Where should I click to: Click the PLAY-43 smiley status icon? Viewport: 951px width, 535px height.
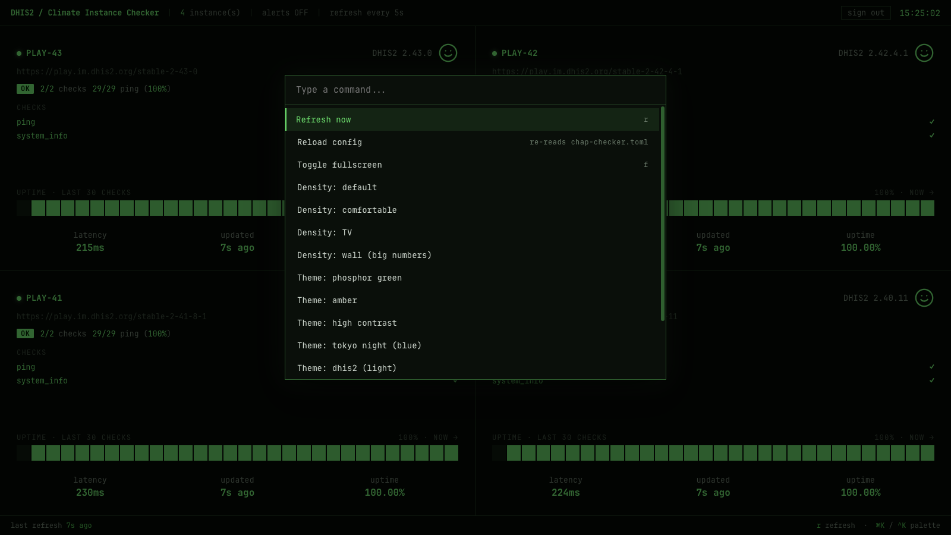coord(448,53)
